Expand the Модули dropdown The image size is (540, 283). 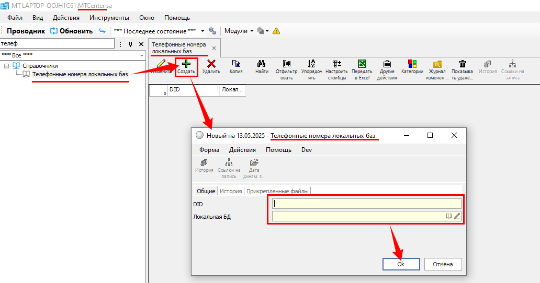[x=252, y=31]
